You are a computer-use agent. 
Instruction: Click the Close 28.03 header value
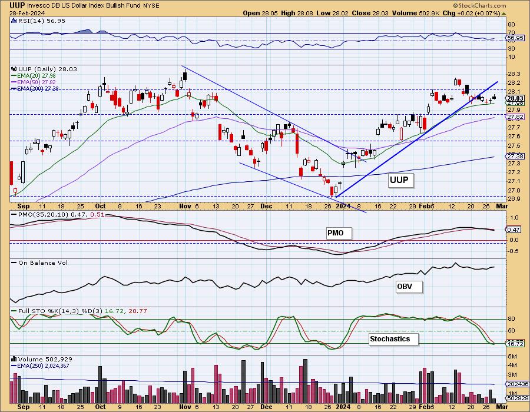pyautogui.click(x=370, y=13)
